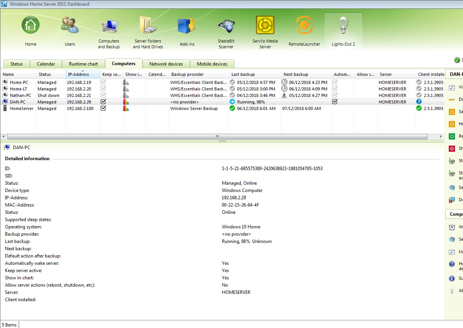The height and width of the screenshot is (328, 463).
Task: Click the red shutdown icon in the task pane
Action: (x=452, y=149)
